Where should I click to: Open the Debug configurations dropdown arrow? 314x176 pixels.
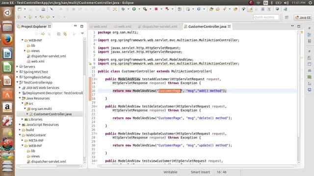coord(128,9)
